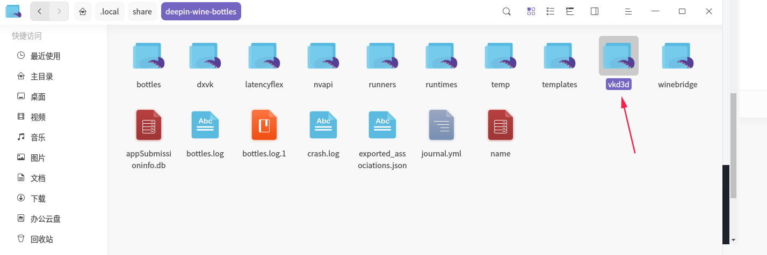Switch to tree view mode
The width and height of the screenshot is (767, 255).
pyautogui.click(x=570, y=11)
